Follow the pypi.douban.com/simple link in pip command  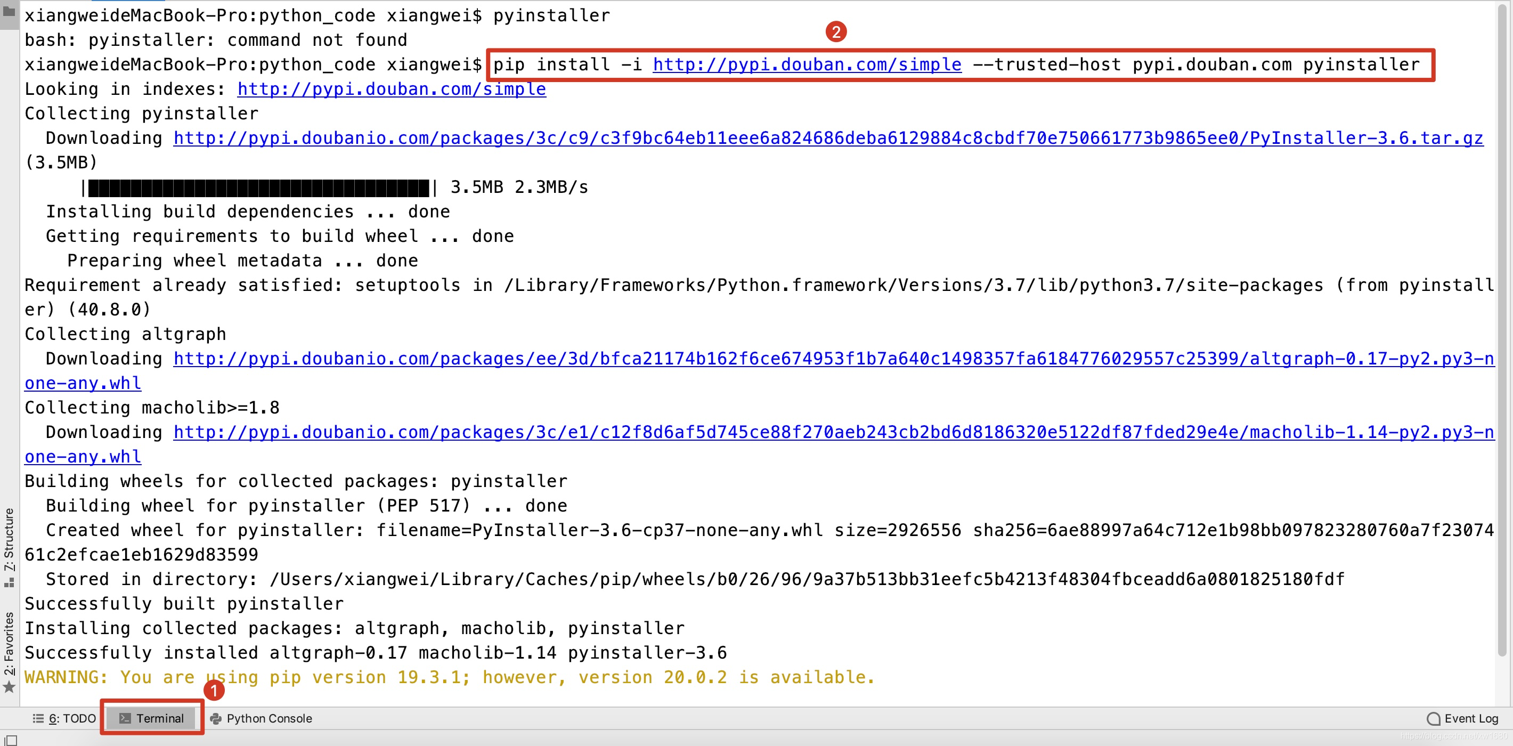coord(807,64)
